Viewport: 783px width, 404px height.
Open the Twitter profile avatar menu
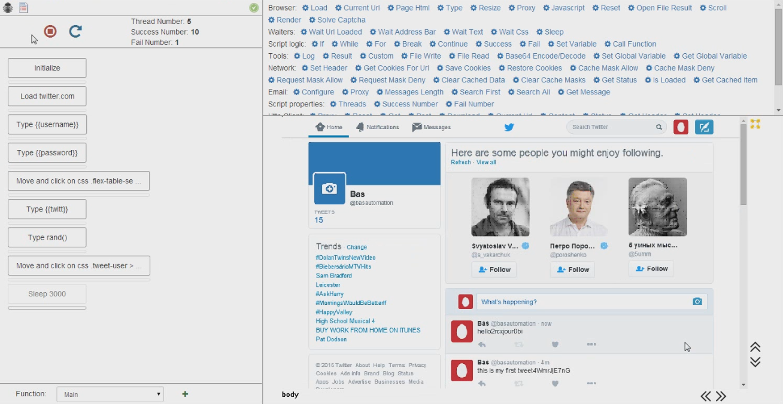[681, 127]
